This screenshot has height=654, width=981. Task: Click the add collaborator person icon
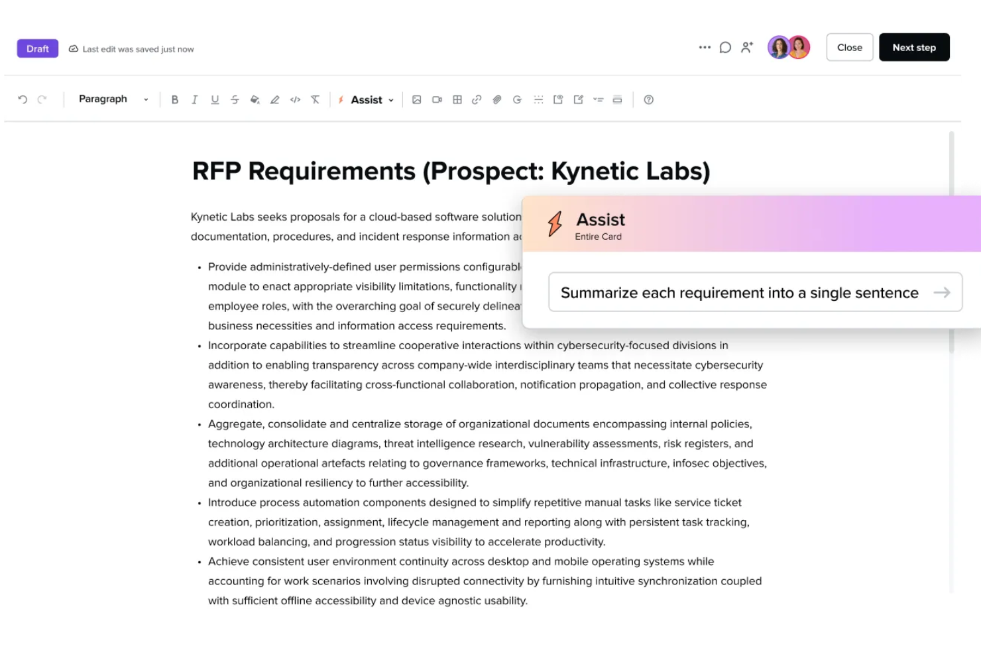tap(747, 48)
